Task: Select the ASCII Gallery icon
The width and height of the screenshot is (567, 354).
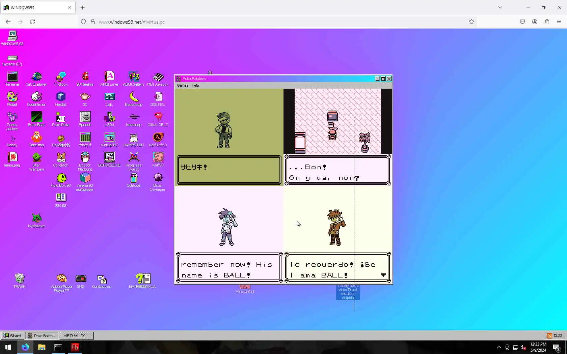Action: click(134, 79)
